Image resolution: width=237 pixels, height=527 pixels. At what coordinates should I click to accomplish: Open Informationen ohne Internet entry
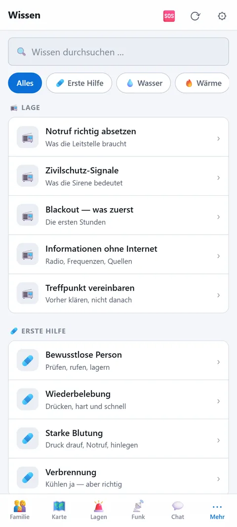click(118, 255)
